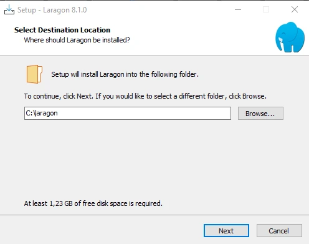
Task: Close the Laragon Setup window
Action: point(295,9)
